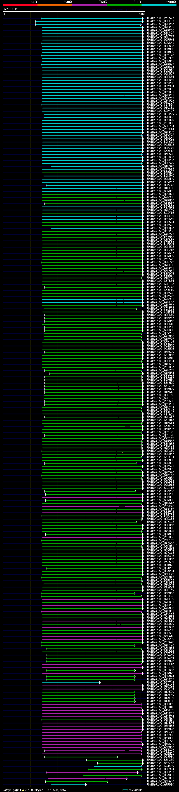179x792 pixels.
Task: Click the red 20% identity legend segment
Action: pos(20,5)
